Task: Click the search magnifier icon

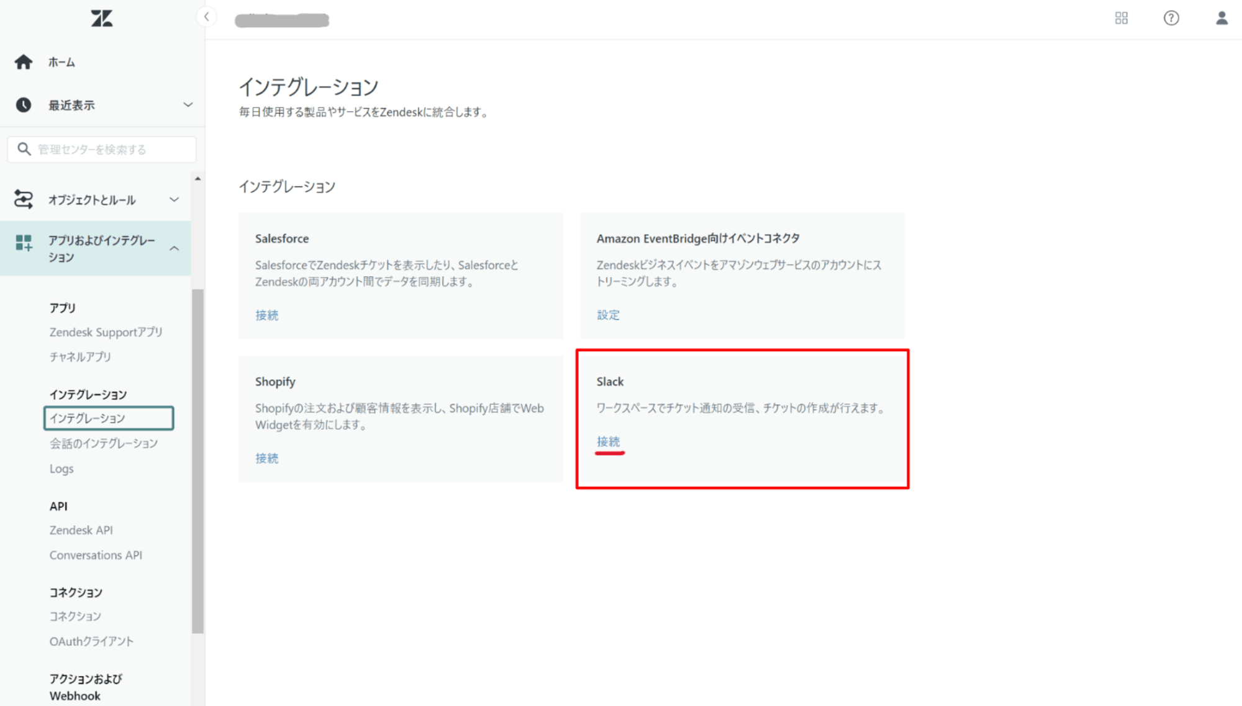Action: click(24, 149)
